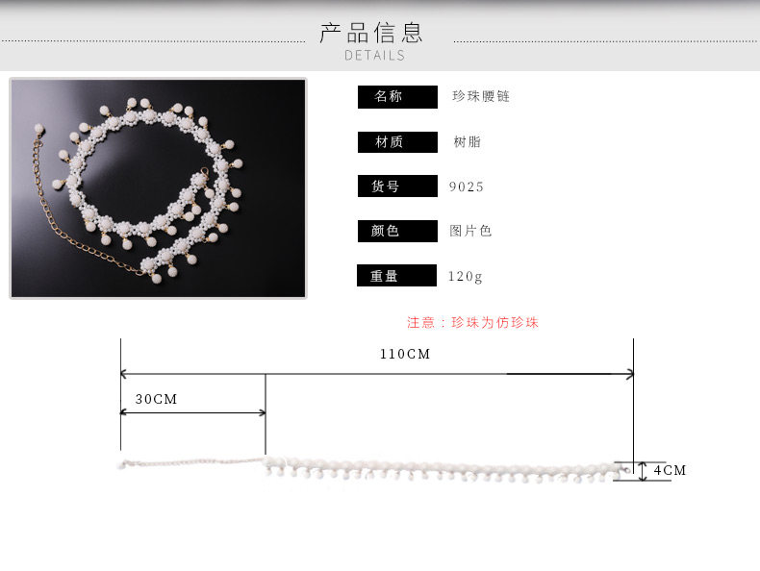Select the 货号 label box
The width and height of the screenshot is (760, 571).
(x=397, y=186)
